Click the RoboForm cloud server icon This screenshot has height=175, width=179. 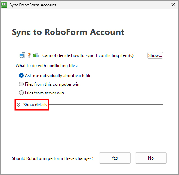point(36,55)
